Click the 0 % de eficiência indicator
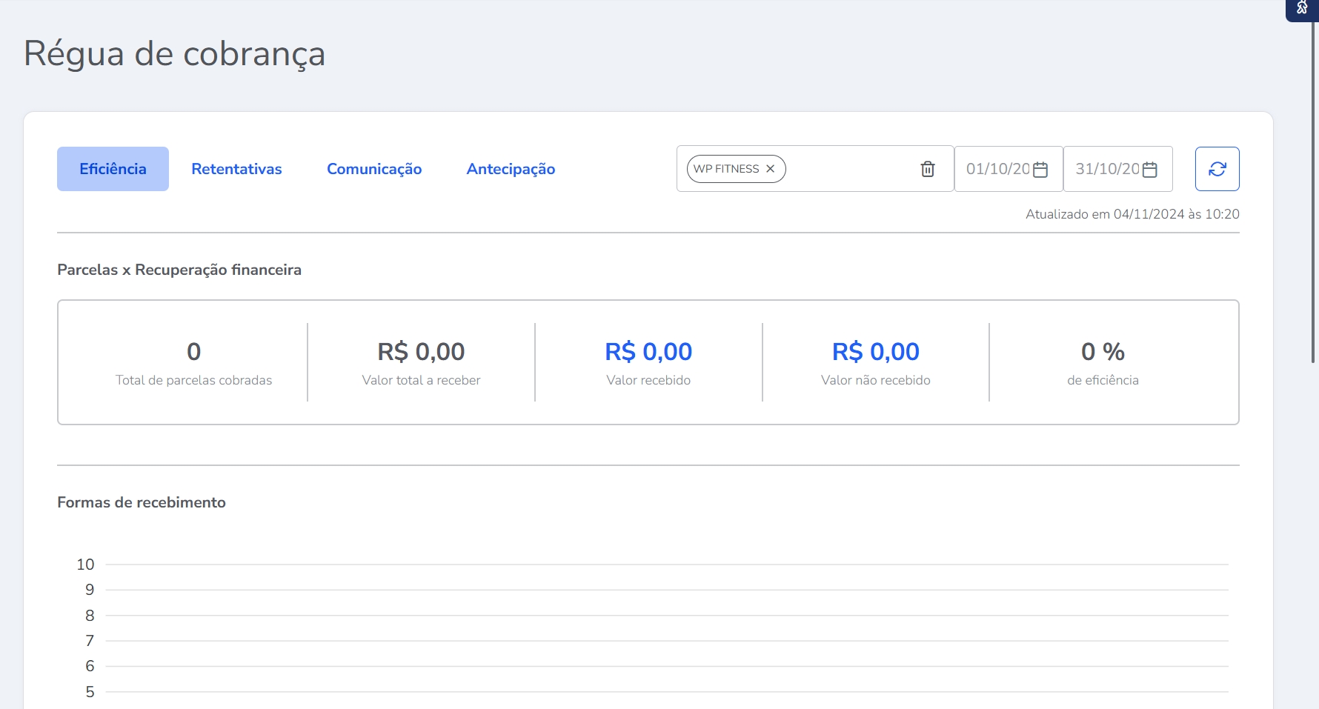The image size is (1319, 709). (x=1103, y=352)
